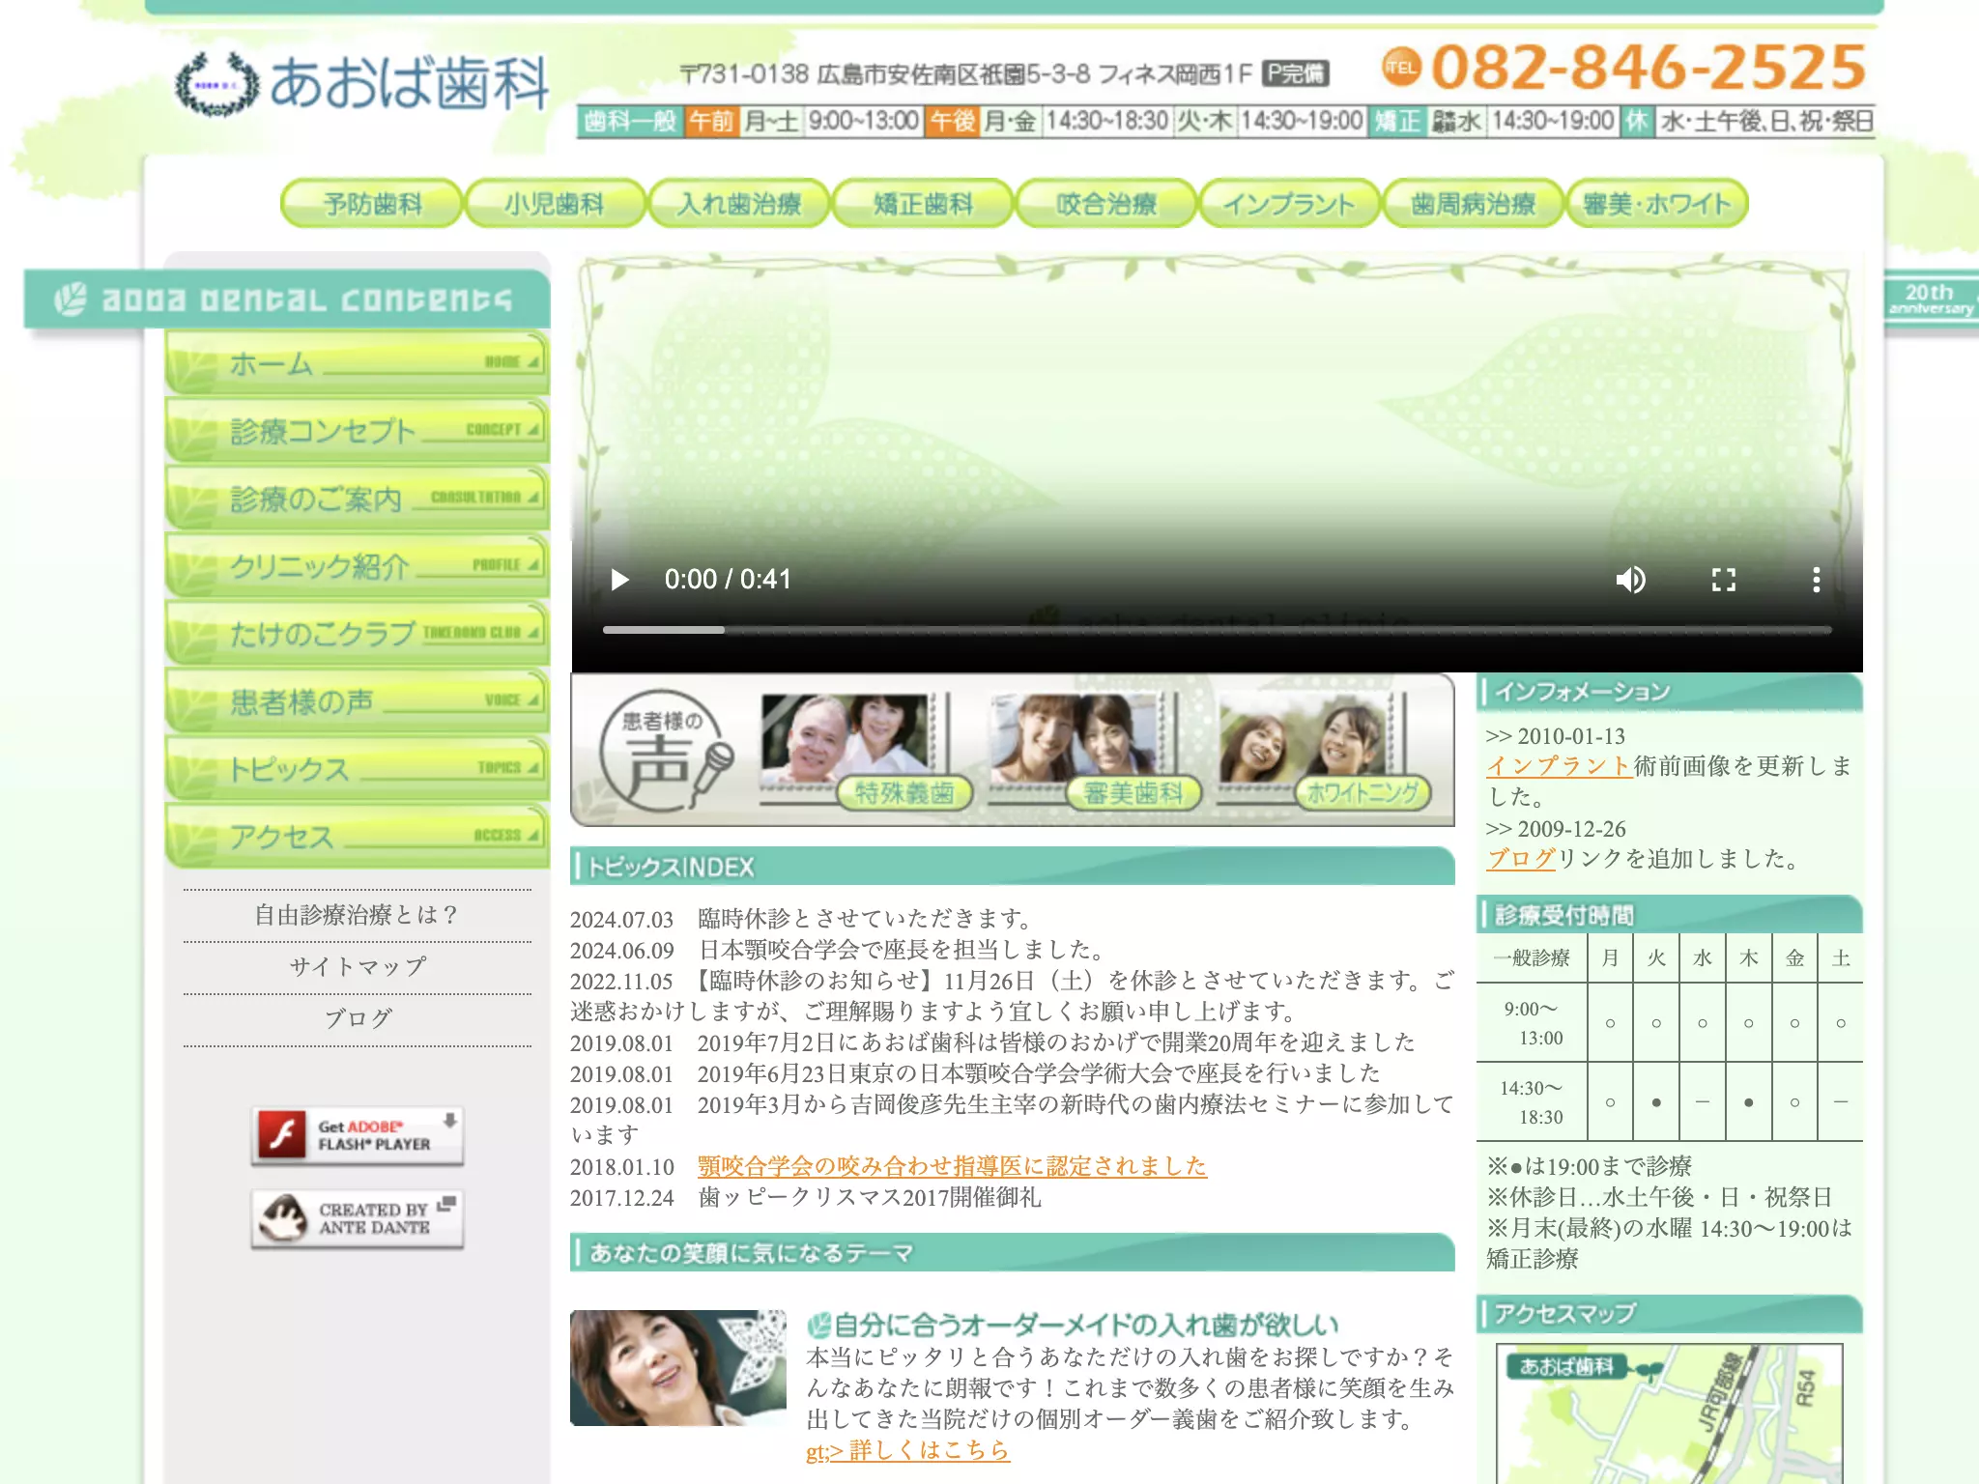Seek along the video progress bar
This screenshot has width=1979, height=1484.
pos(1217,630)
